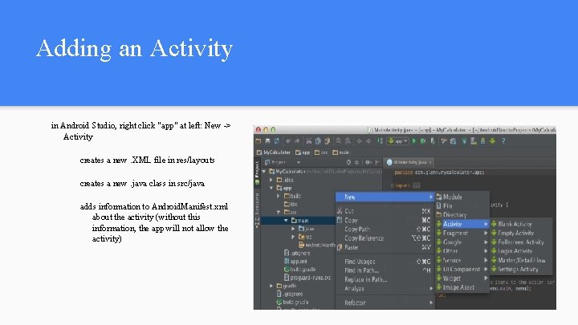Choose Activity in the New submenu
The image size is (578, 325).
462,224
